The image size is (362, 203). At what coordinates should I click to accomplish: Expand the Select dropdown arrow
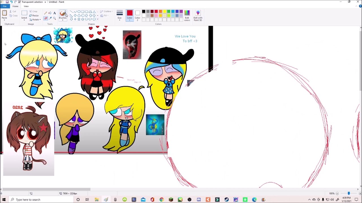pos(24,20)
